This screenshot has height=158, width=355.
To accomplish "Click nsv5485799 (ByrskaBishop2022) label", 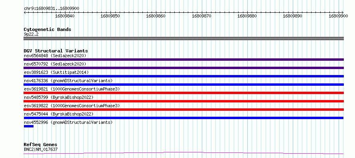I will pyautogui.click(x=59, y=97).
